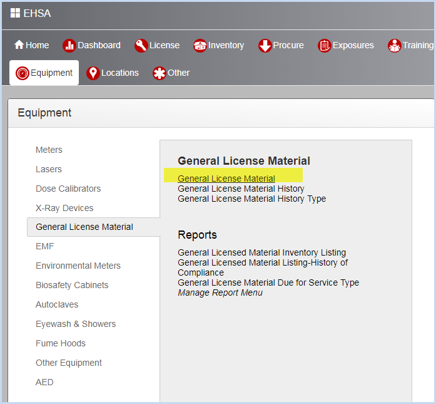Select Fume Hoods in the sidebar
This screenshot has width=436, height=404.
click(x=61, y=343)
